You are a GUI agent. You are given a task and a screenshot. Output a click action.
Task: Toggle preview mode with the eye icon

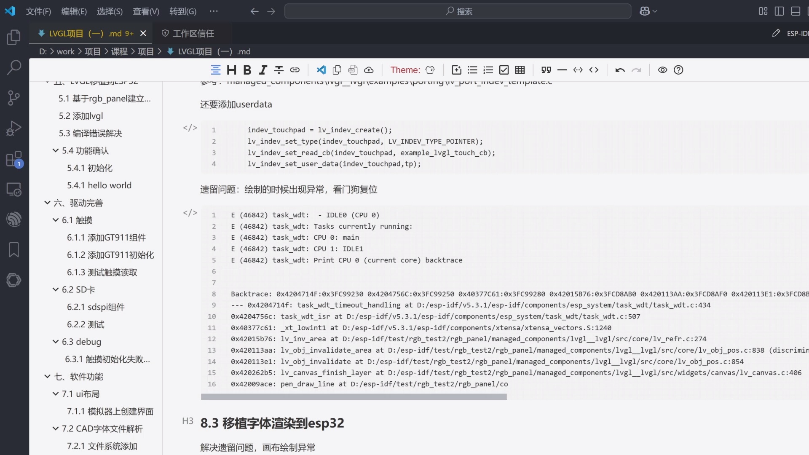[x=662, y=70]
